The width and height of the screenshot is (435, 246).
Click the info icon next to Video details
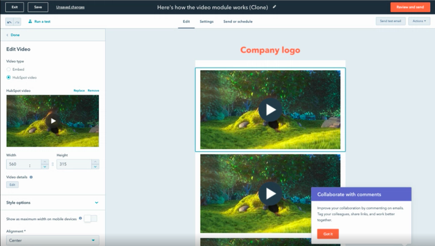(31, 177)
